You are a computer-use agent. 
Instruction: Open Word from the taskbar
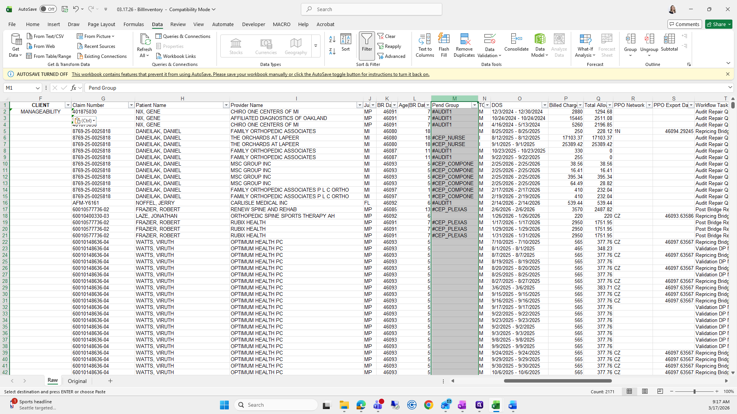pyautogui.click(x=513, y=405)
